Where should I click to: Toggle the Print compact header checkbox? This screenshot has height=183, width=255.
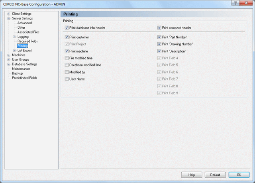coord(159,28)
